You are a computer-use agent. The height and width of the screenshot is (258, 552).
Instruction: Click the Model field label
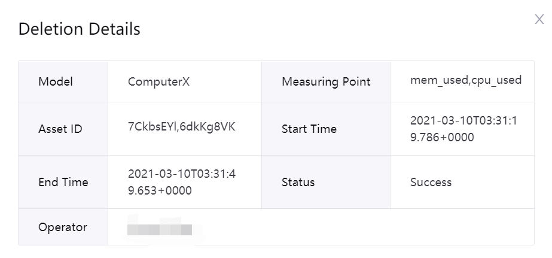click(x=56, y=81)
